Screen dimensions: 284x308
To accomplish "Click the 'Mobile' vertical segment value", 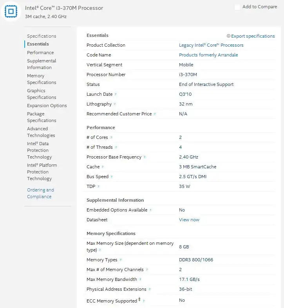I will pyautogui.click(x=186, y=65).
